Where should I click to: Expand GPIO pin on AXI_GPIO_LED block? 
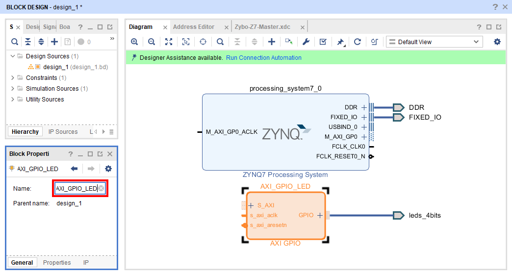(x=320, y=215)
